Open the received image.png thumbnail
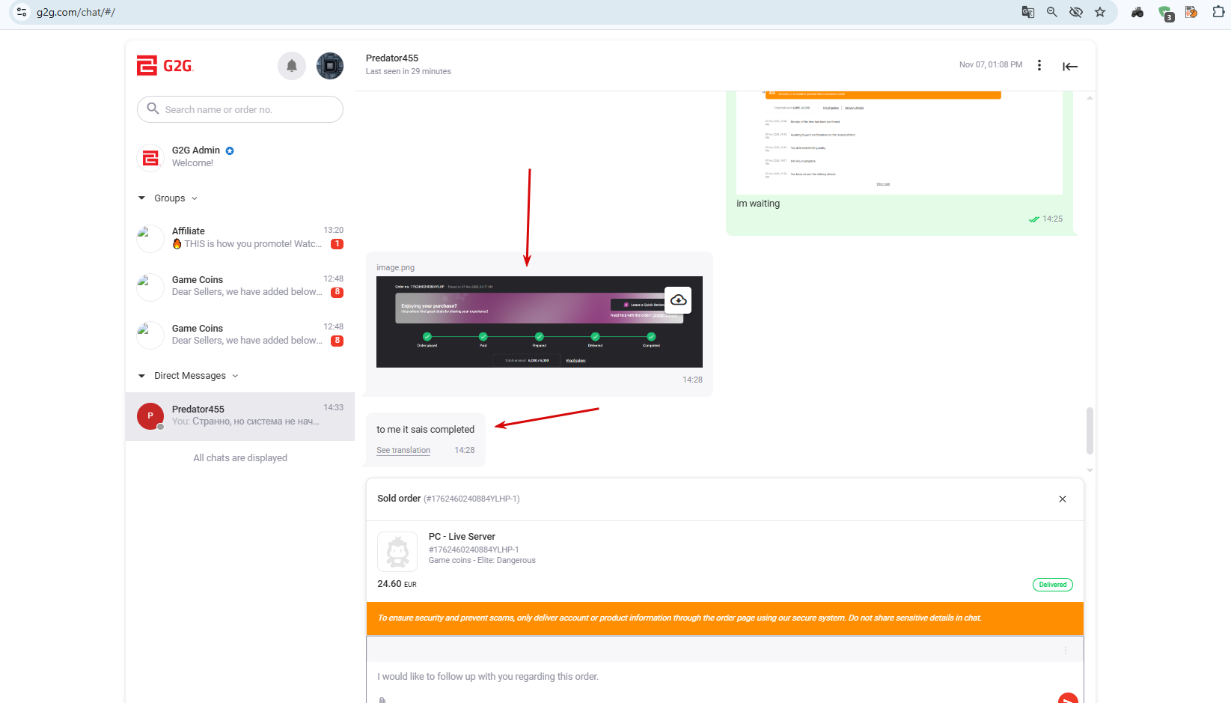This screenshot has width=1231, height=703. click(540, 322)
